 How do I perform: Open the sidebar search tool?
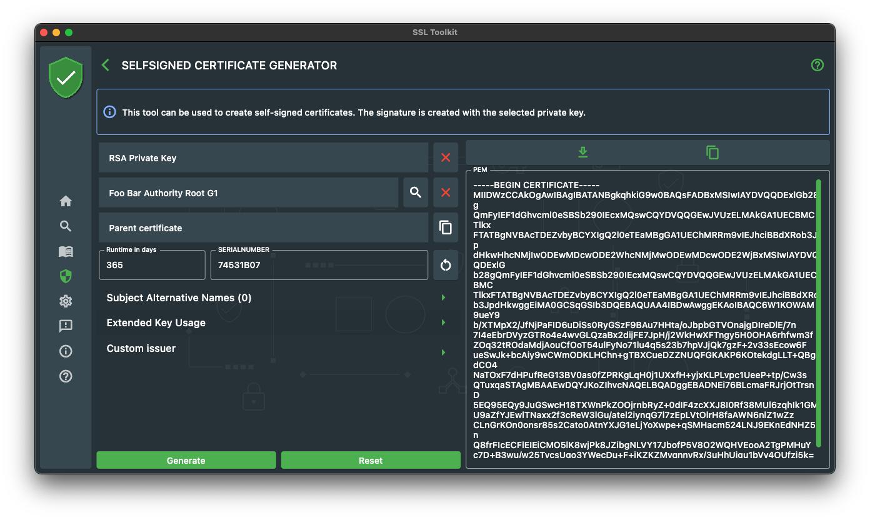(66, 226)
